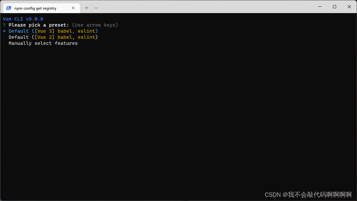Maximize the terminal window

[335, 7]
